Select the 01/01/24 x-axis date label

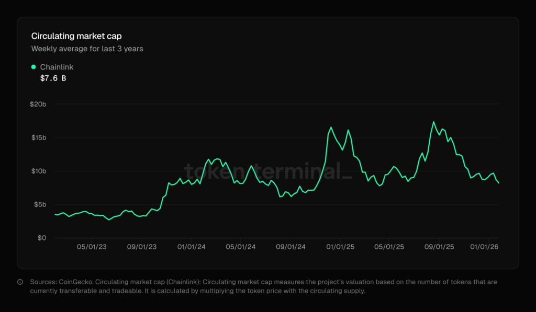(x=191, y=247)
